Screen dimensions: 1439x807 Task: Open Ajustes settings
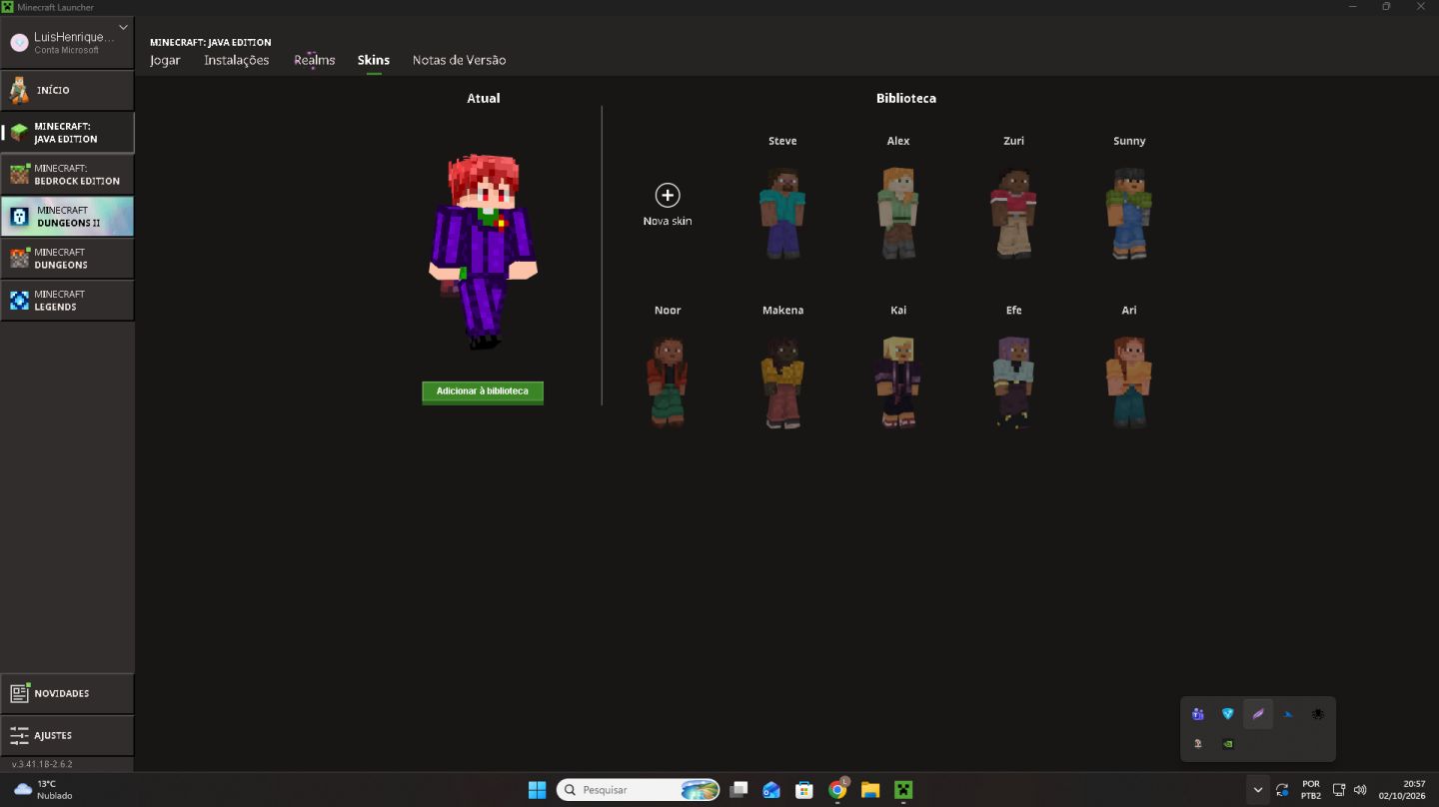pyautogui.click(x=67, y=735)
